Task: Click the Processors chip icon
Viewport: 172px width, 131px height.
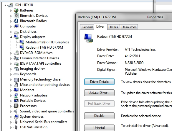Action: click(16, 106)
